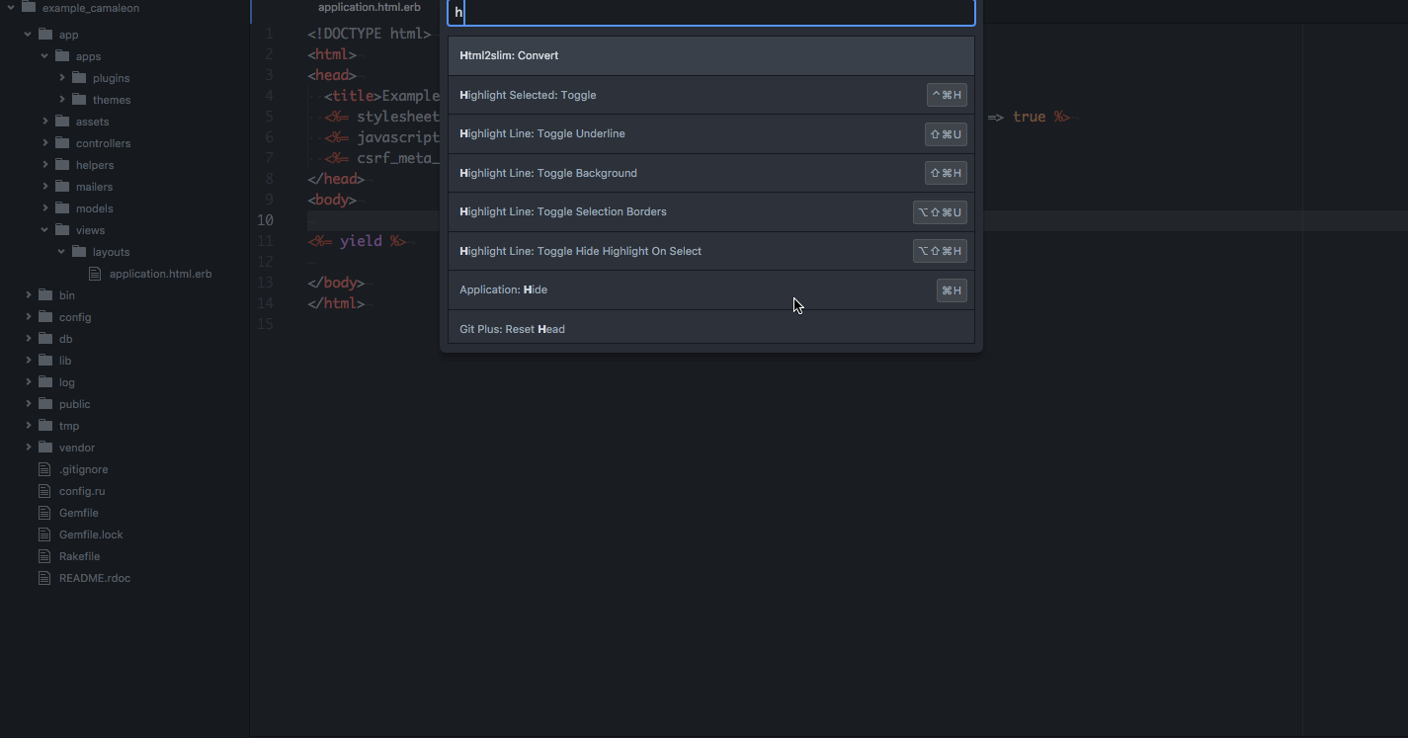Expand the controllers folder chevron
Screen dimensions: 1408x738
coord(45,143)
